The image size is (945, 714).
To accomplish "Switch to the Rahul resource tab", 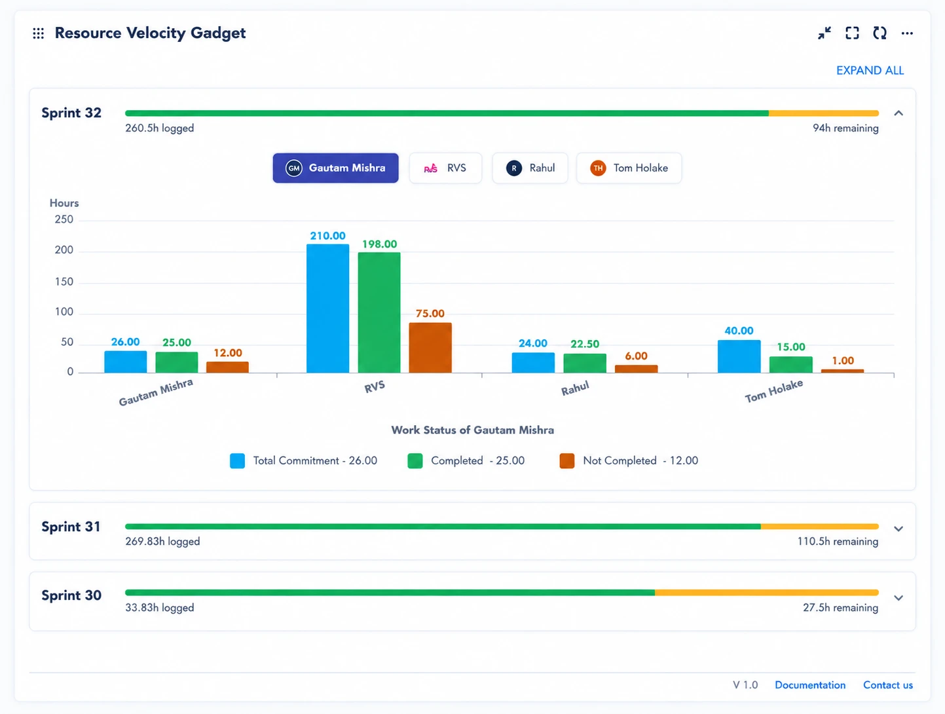I will pyautogui.click(x=530, y=168).
